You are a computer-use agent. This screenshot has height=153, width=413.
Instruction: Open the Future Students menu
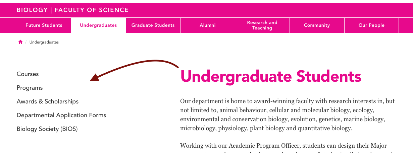click(x=44, y=25)
